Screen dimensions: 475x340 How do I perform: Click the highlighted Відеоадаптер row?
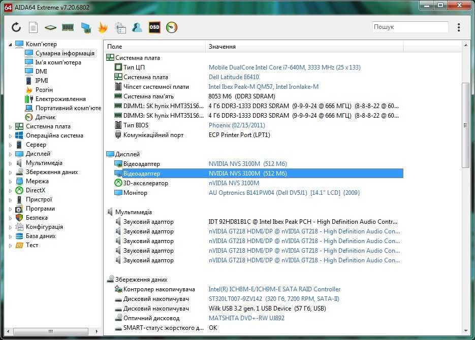[258, 174]
